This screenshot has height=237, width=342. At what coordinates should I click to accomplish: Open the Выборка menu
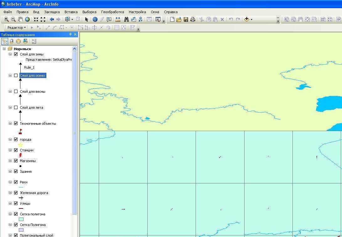click(89, 12)
